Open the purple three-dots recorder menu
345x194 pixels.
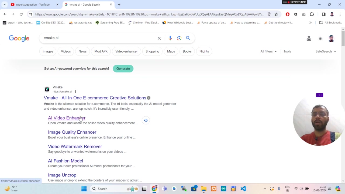point(319,95)
